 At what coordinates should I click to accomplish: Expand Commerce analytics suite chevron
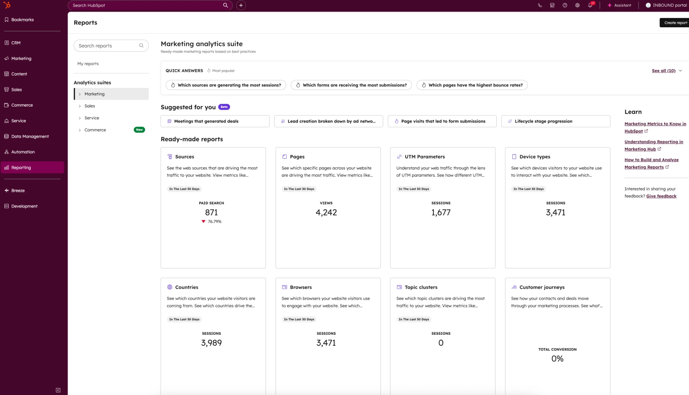pyautogui.click(x=80, y=130)
